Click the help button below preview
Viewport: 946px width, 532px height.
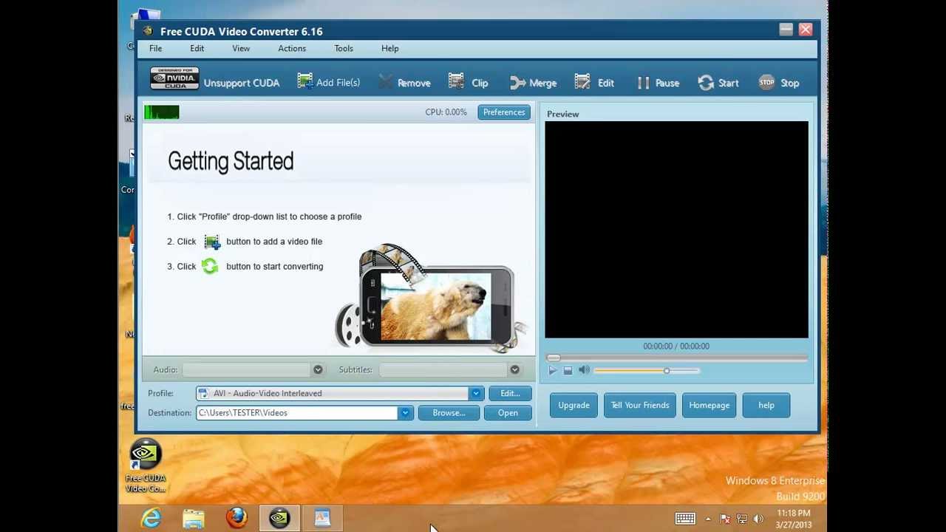tap(766, 405)
